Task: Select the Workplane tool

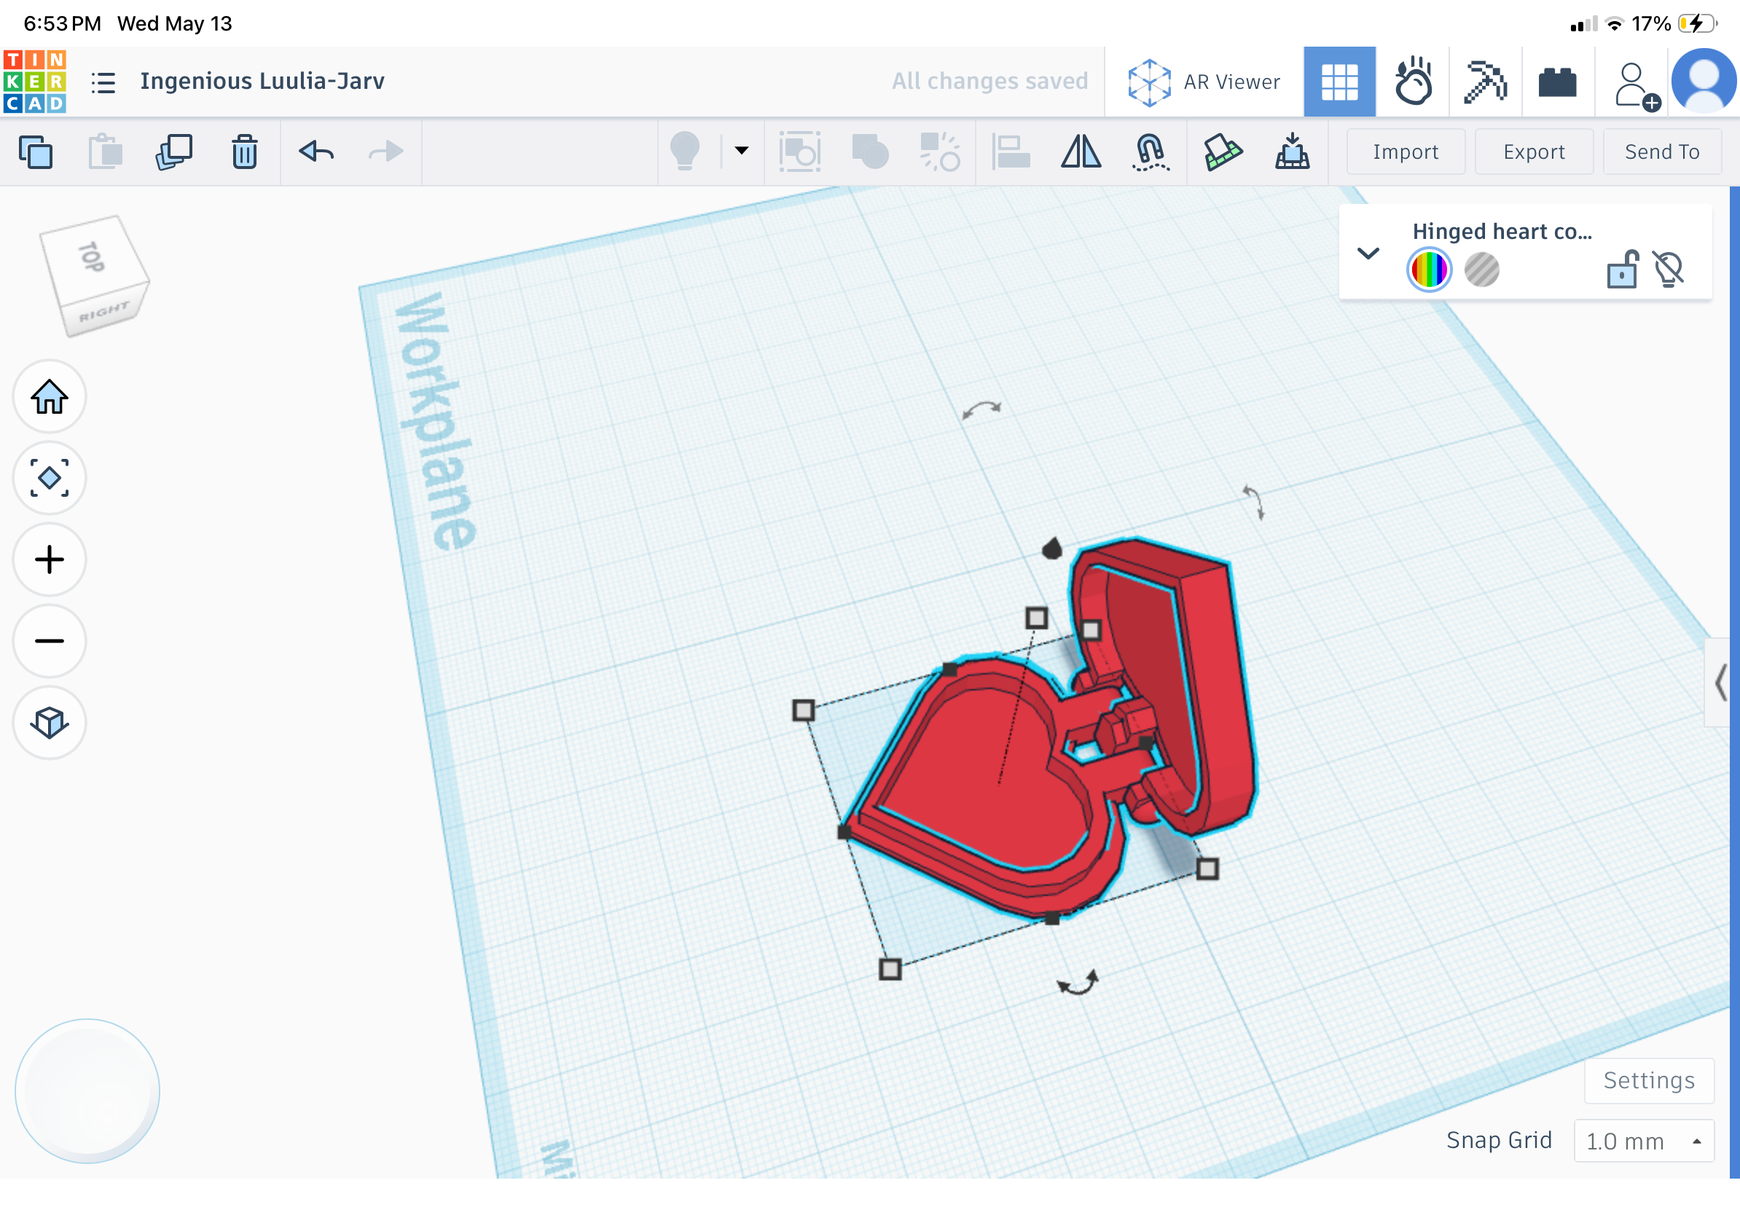Action: tap(1223, 152)
